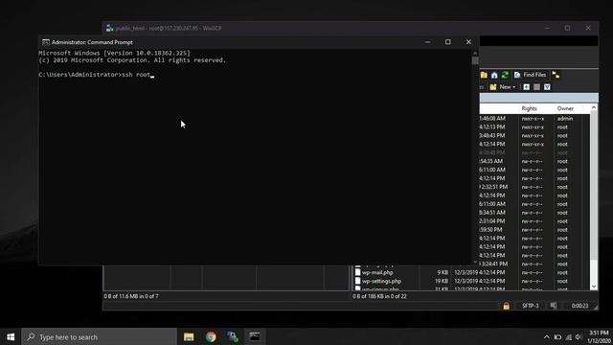Click the SFTP-3 protocol status indicator
The width and height of the screenshot is (613, 345).
[530, 306]
